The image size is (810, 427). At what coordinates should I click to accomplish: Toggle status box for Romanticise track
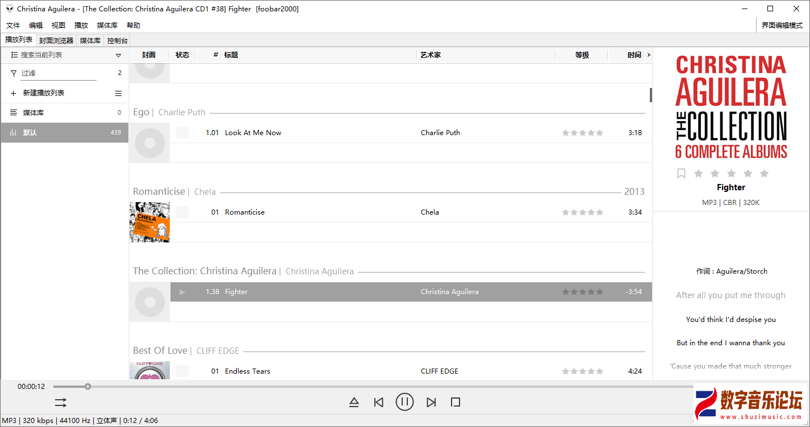(x=182, y=212)
